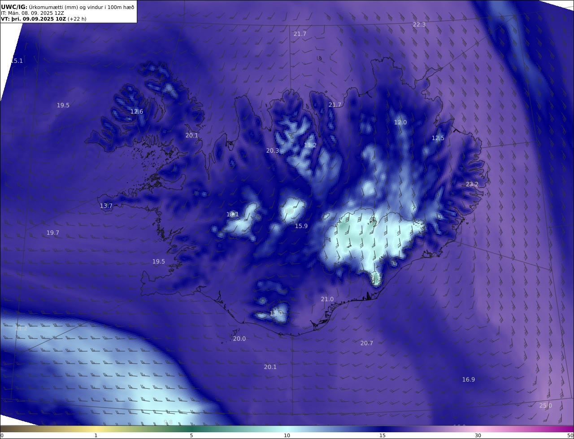
Task: Click the 5 tick label on the color bar
Action: click(191, 435)
